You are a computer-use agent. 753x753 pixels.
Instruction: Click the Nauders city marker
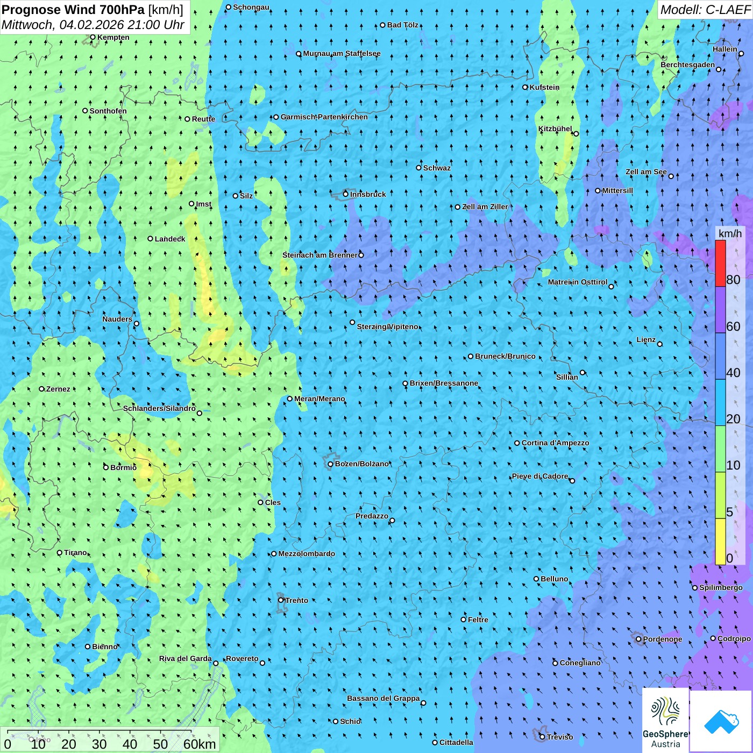pyautogui.click(x=137, y=324)
